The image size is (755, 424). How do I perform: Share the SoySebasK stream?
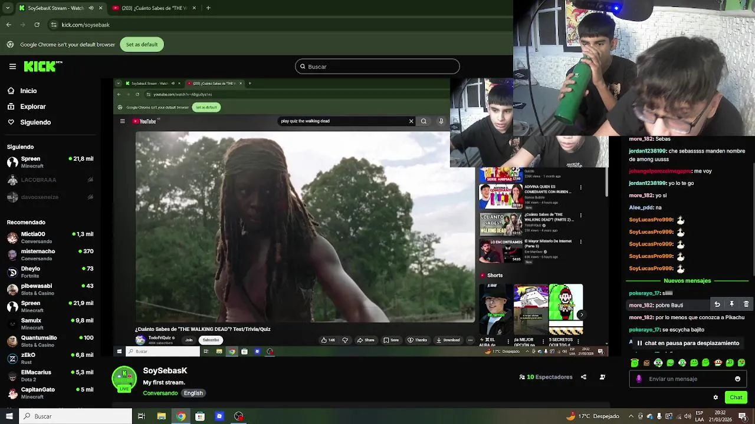[583, 377]
